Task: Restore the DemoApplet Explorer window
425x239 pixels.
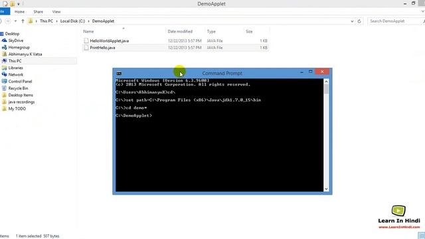Action: click(413, 3)
